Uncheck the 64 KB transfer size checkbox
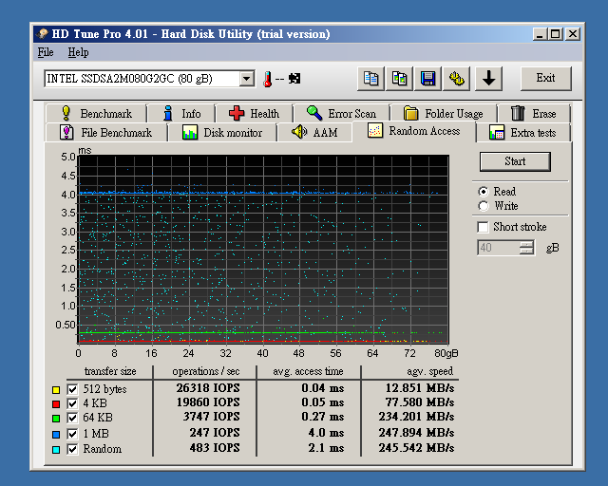The width and height of the screenshot is (608, 486). [72, 418]
